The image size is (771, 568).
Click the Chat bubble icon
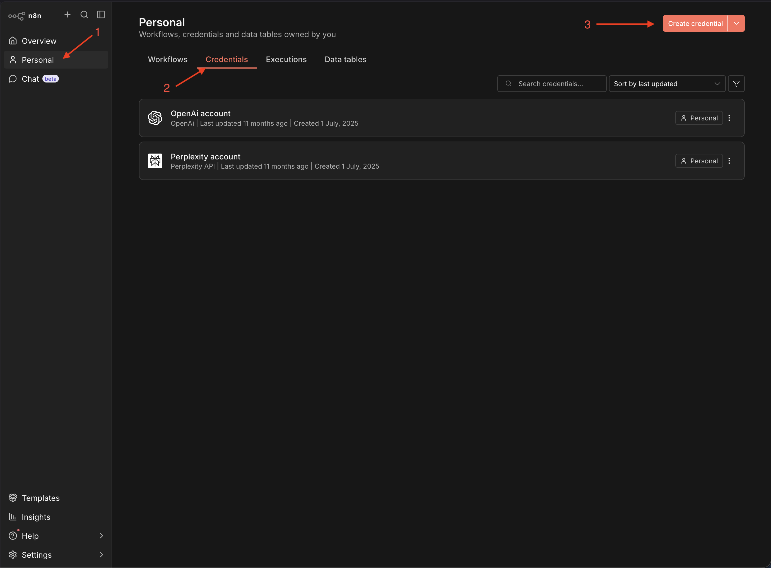point(13,79)
